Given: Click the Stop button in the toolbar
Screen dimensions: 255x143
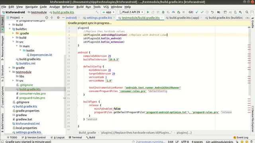Looking at the screenshot, I should click(x=184, y=12).
